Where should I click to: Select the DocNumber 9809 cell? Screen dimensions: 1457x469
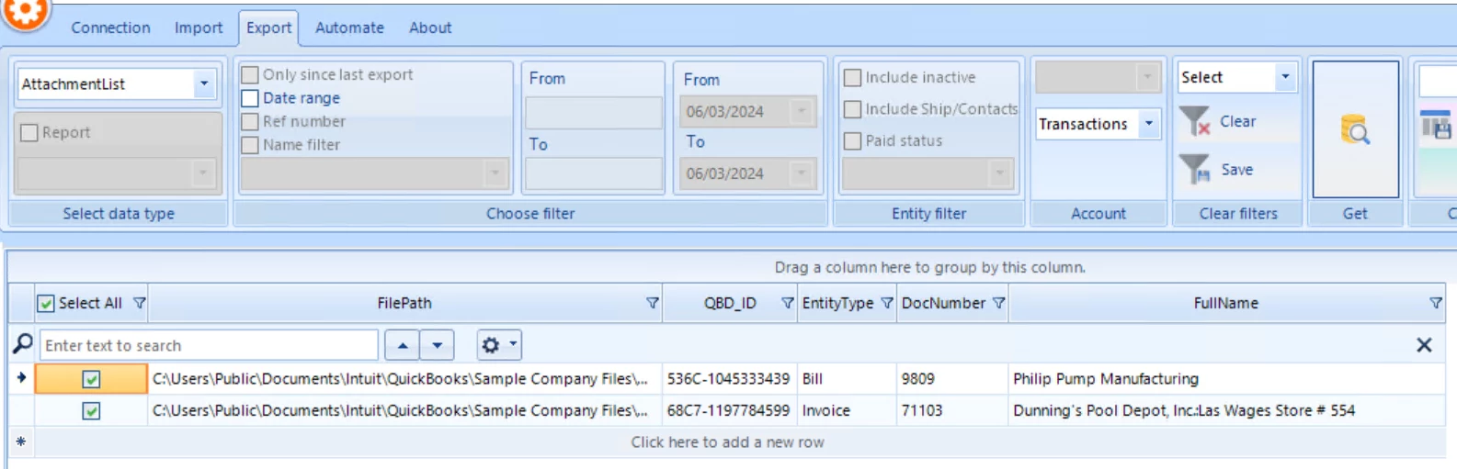tap(952, 379)
